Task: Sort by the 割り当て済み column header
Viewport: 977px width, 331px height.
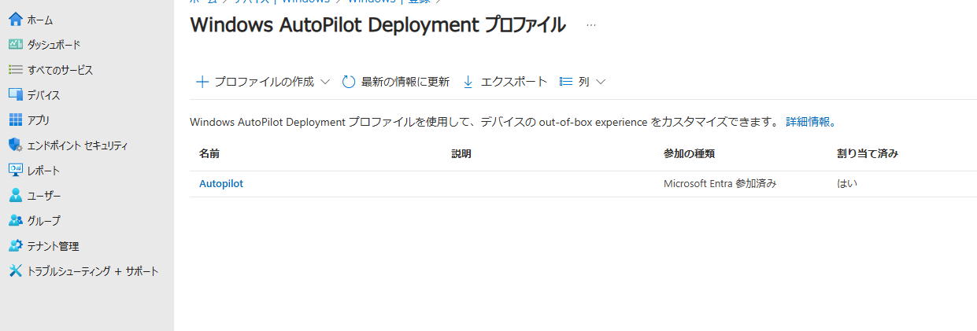Action: [868, 153]
